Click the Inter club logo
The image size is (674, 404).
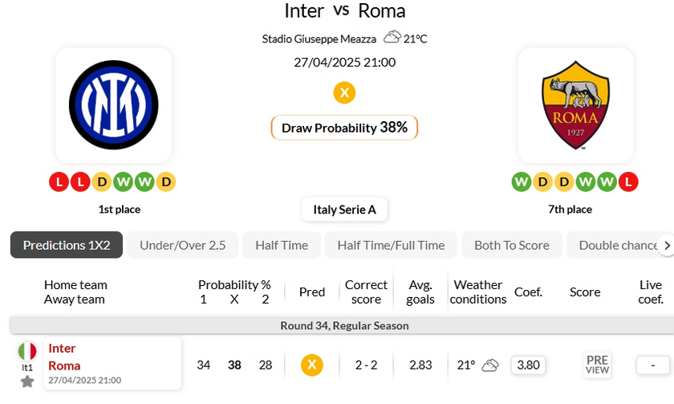tap(113, 105)
